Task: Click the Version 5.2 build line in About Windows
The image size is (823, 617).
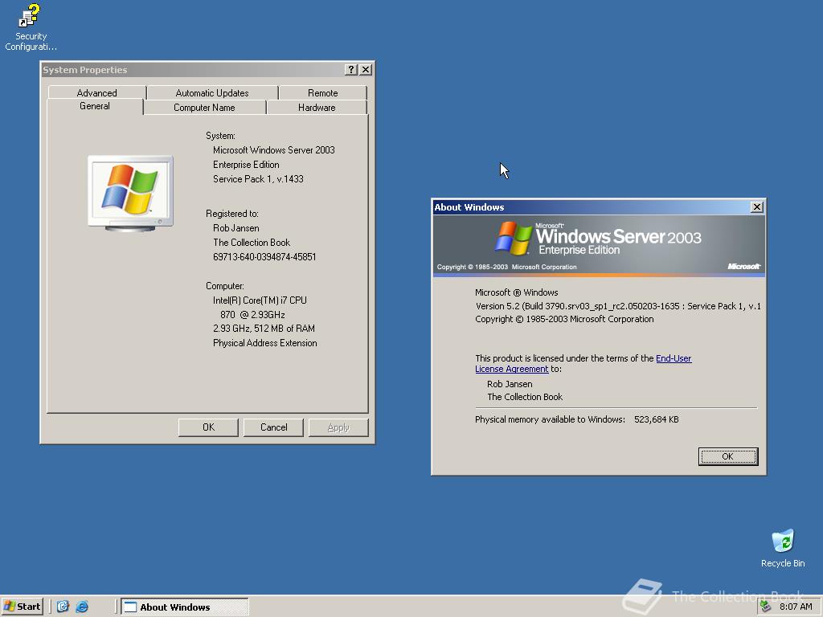Action: pos(618,306)
